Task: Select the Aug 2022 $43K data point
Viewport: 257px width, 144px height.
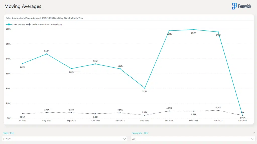Action: tap(47, 54)
